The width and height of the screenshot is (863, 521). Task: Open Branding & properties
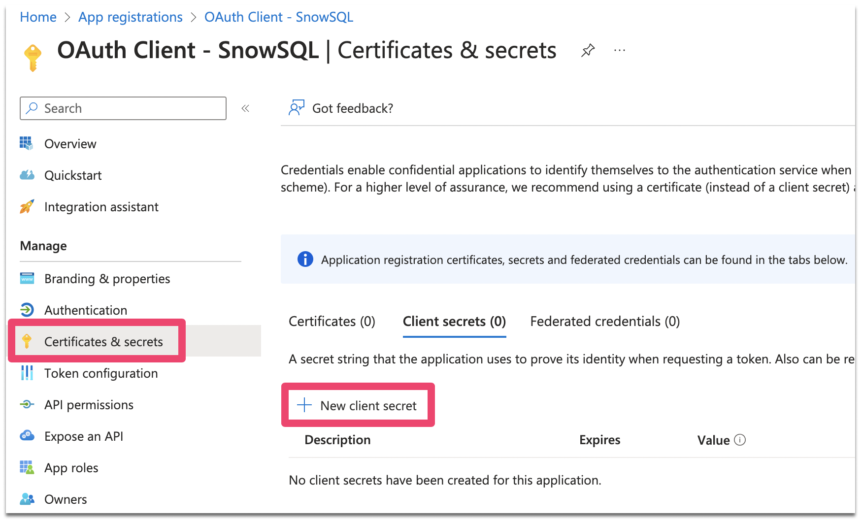pyautogui.click(x=107, y=279)
